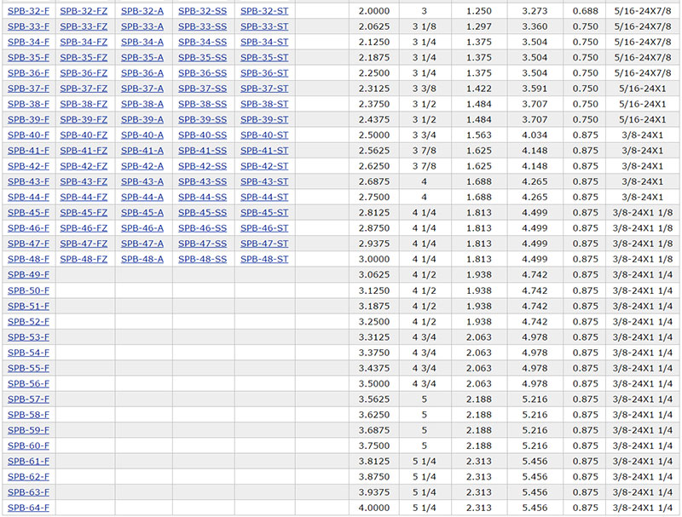Open the SPB-45-F part link

(x=28, y=213)
